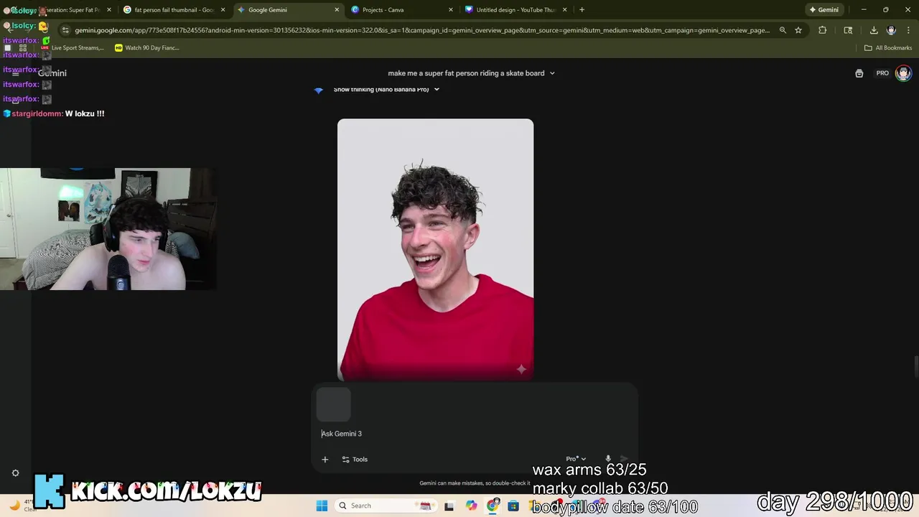Click the browser address bar URL
919x517 pixels.
coord(421,30)
